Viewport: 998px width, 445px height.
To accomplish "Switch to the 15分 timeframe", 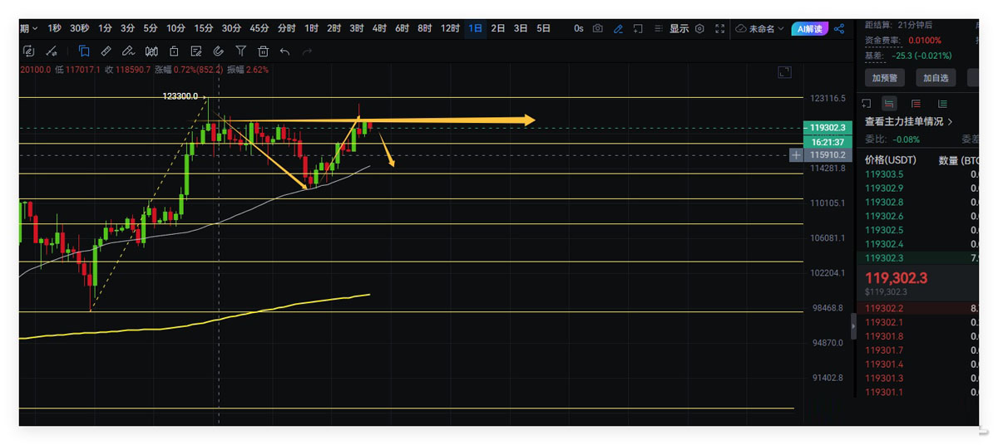I will (x=204, y=28).
